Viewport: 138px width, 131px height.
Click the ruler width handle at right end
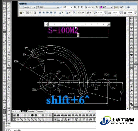point(109,24)
